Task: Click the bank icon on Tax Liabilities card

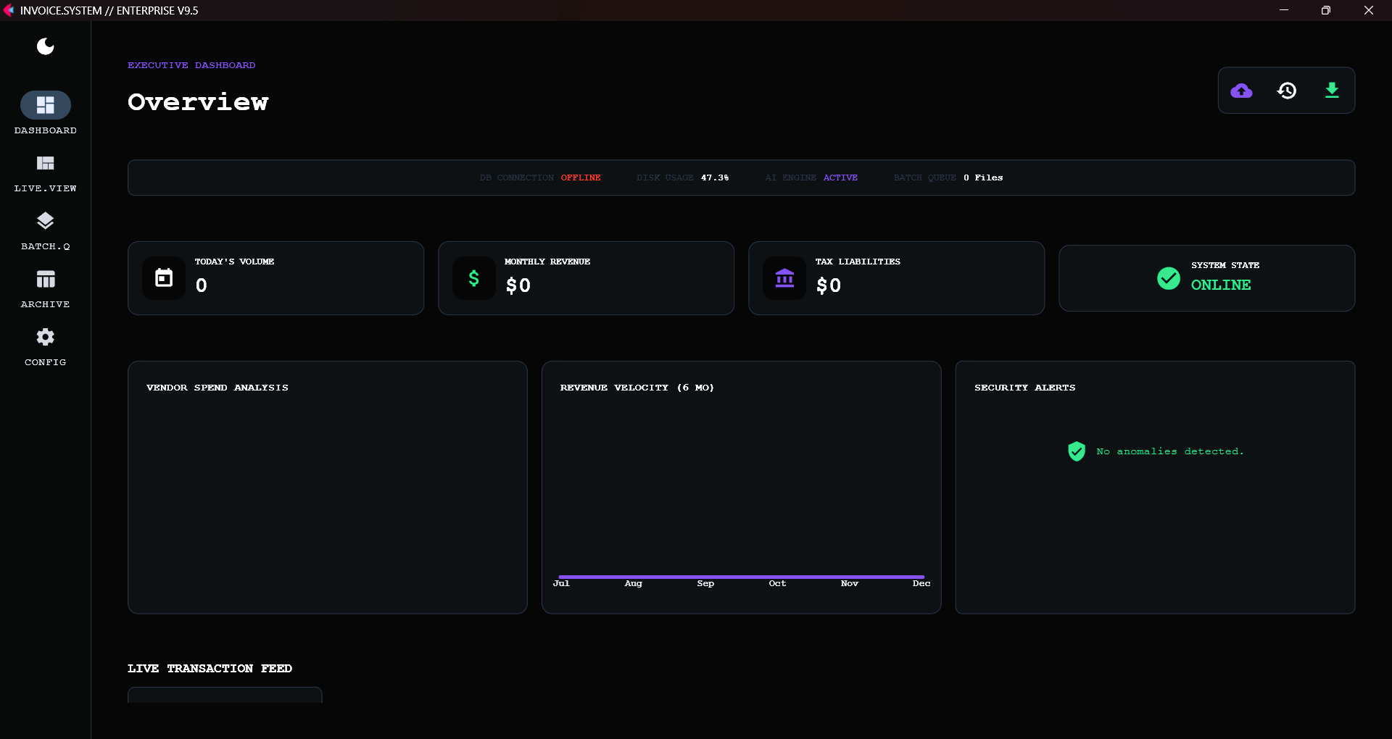Action: [x=785, y=278]
